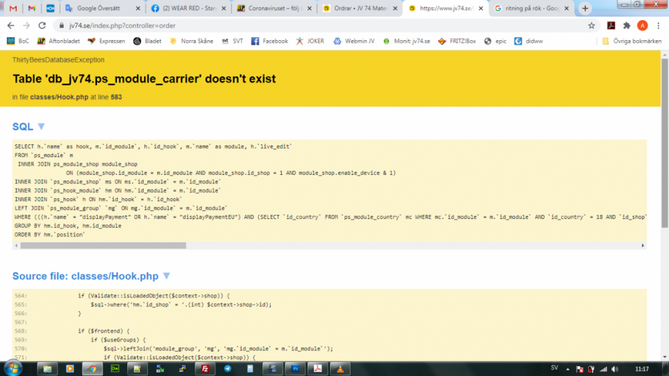Screen dimensions: 669x376
Task: Go back to the previous page
Action: 11,25
